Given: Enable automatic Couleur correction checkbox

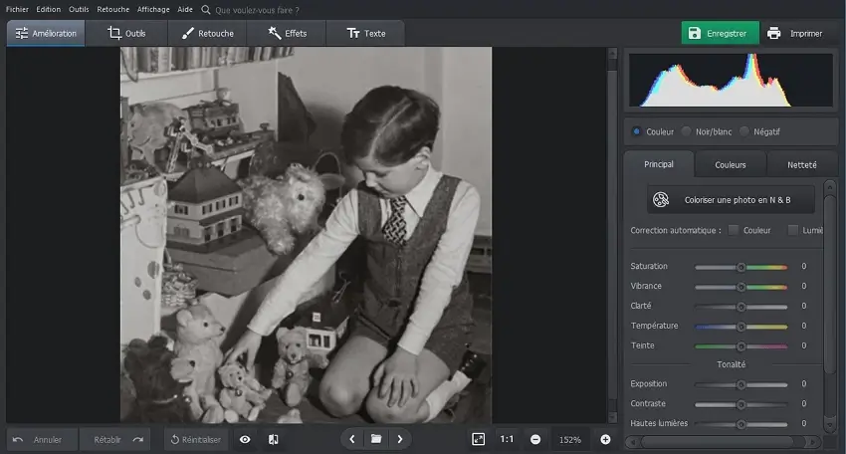Looking at the screenshot, I should pyautogui.click(x=734, y=230).
